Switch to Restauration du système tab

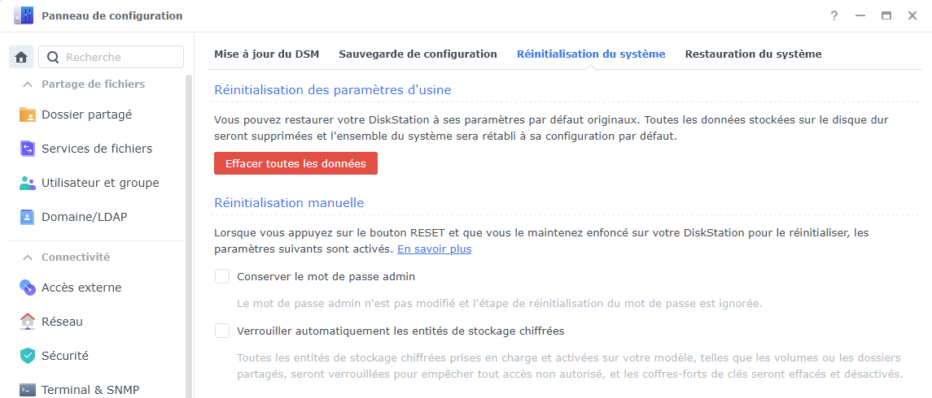click(753, 54)
